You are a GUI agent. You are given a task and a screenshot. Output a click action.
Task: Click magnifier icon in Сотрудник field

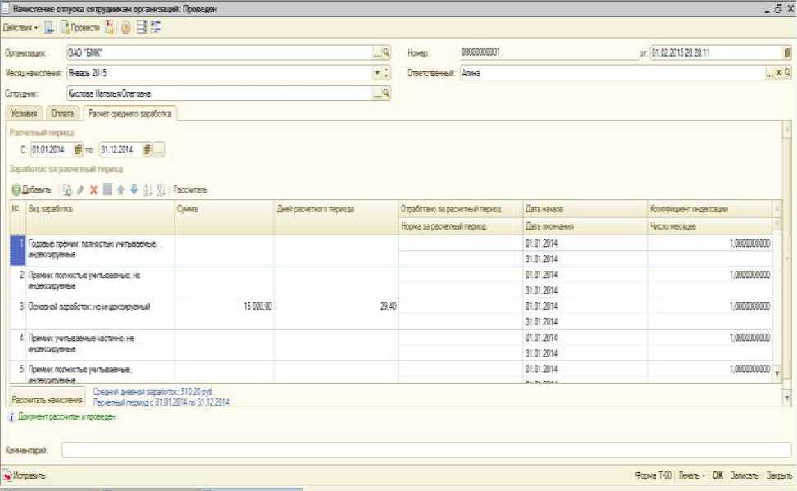coord(386,93)
